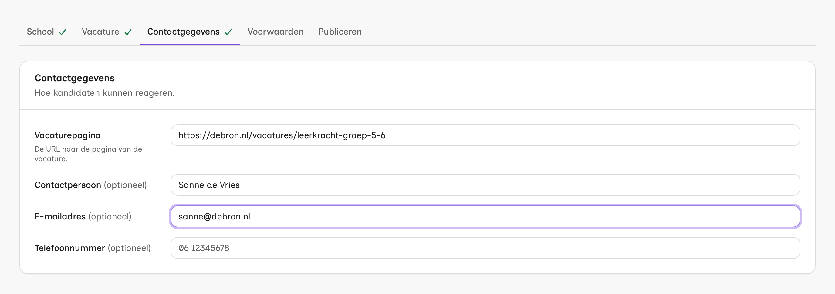Click the green checkmark next to School

(63, 32)
